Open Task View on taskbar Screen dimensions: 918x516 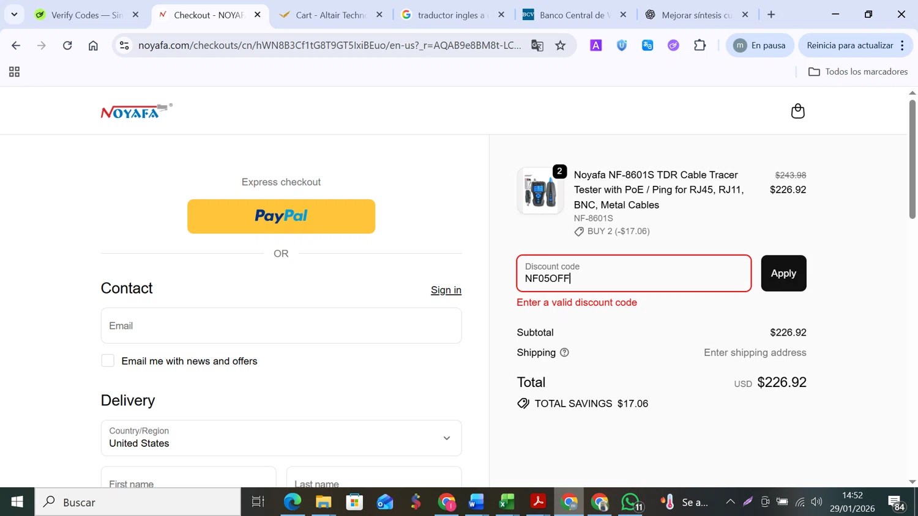click(258, 502)
